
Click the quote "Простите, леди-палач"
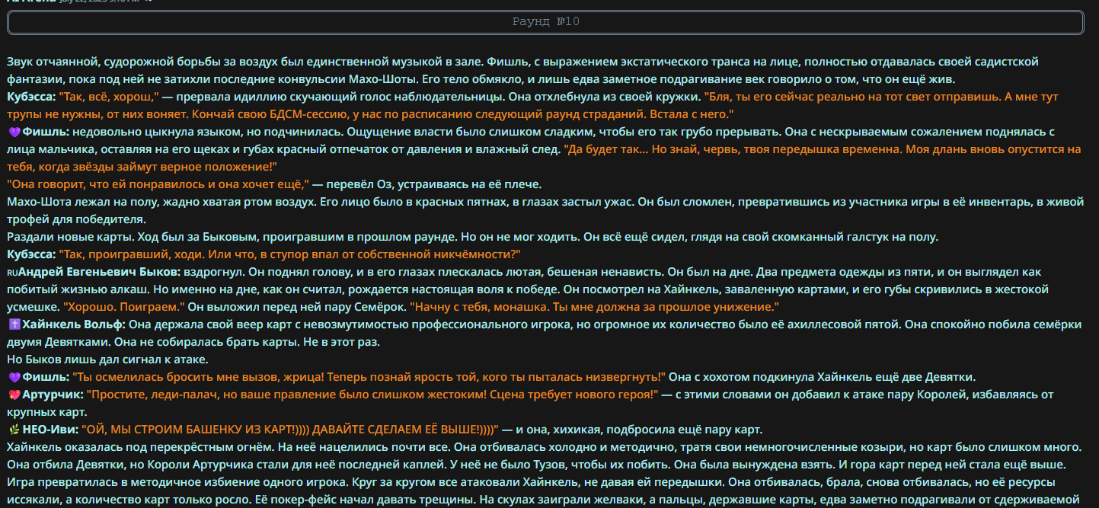click(153, 395)
